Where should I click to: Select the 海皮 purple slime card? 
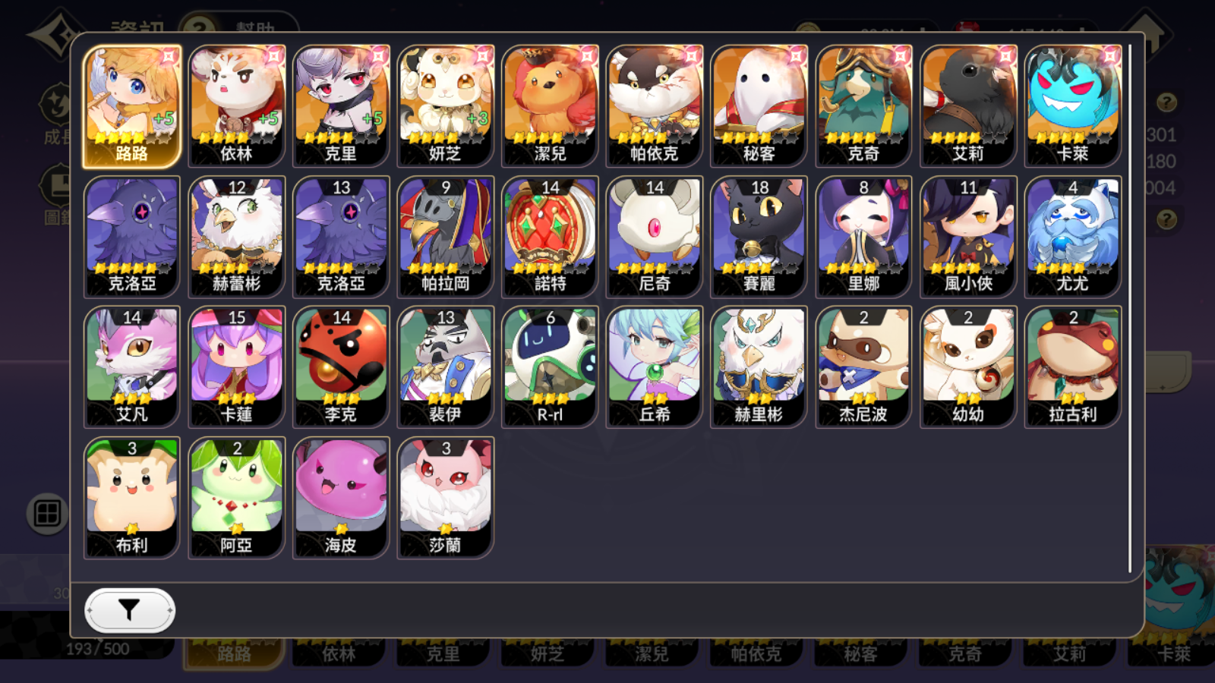[x=341, y=498]
